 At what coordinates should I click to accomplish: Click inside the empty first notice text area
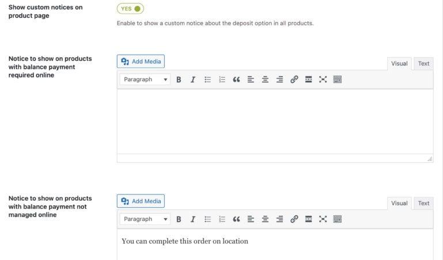point(275,121)
